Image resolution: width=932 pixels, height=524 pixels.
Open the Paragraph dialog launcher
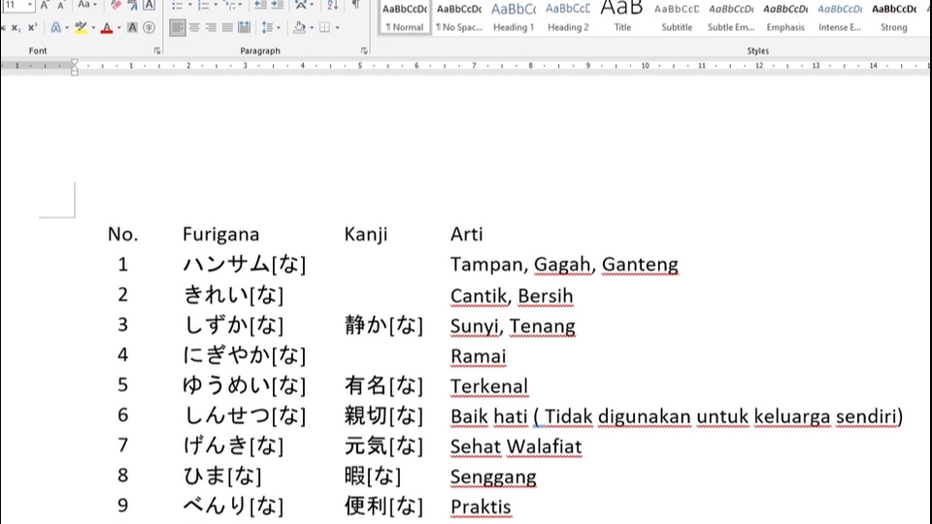pyautogui.click(x=364, y=51)
